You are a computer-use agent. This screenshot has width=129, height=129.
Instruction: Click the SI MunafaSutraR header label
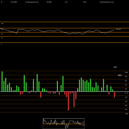(x=32, y=2)
